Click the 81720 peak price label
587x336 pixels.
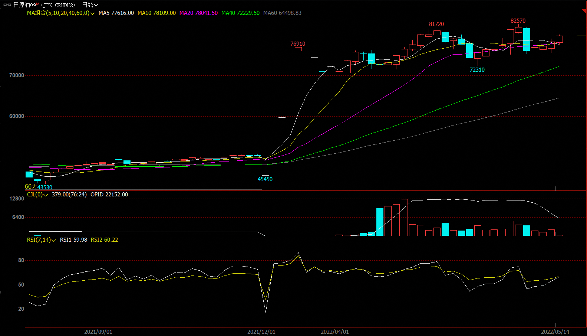[436, 24]
